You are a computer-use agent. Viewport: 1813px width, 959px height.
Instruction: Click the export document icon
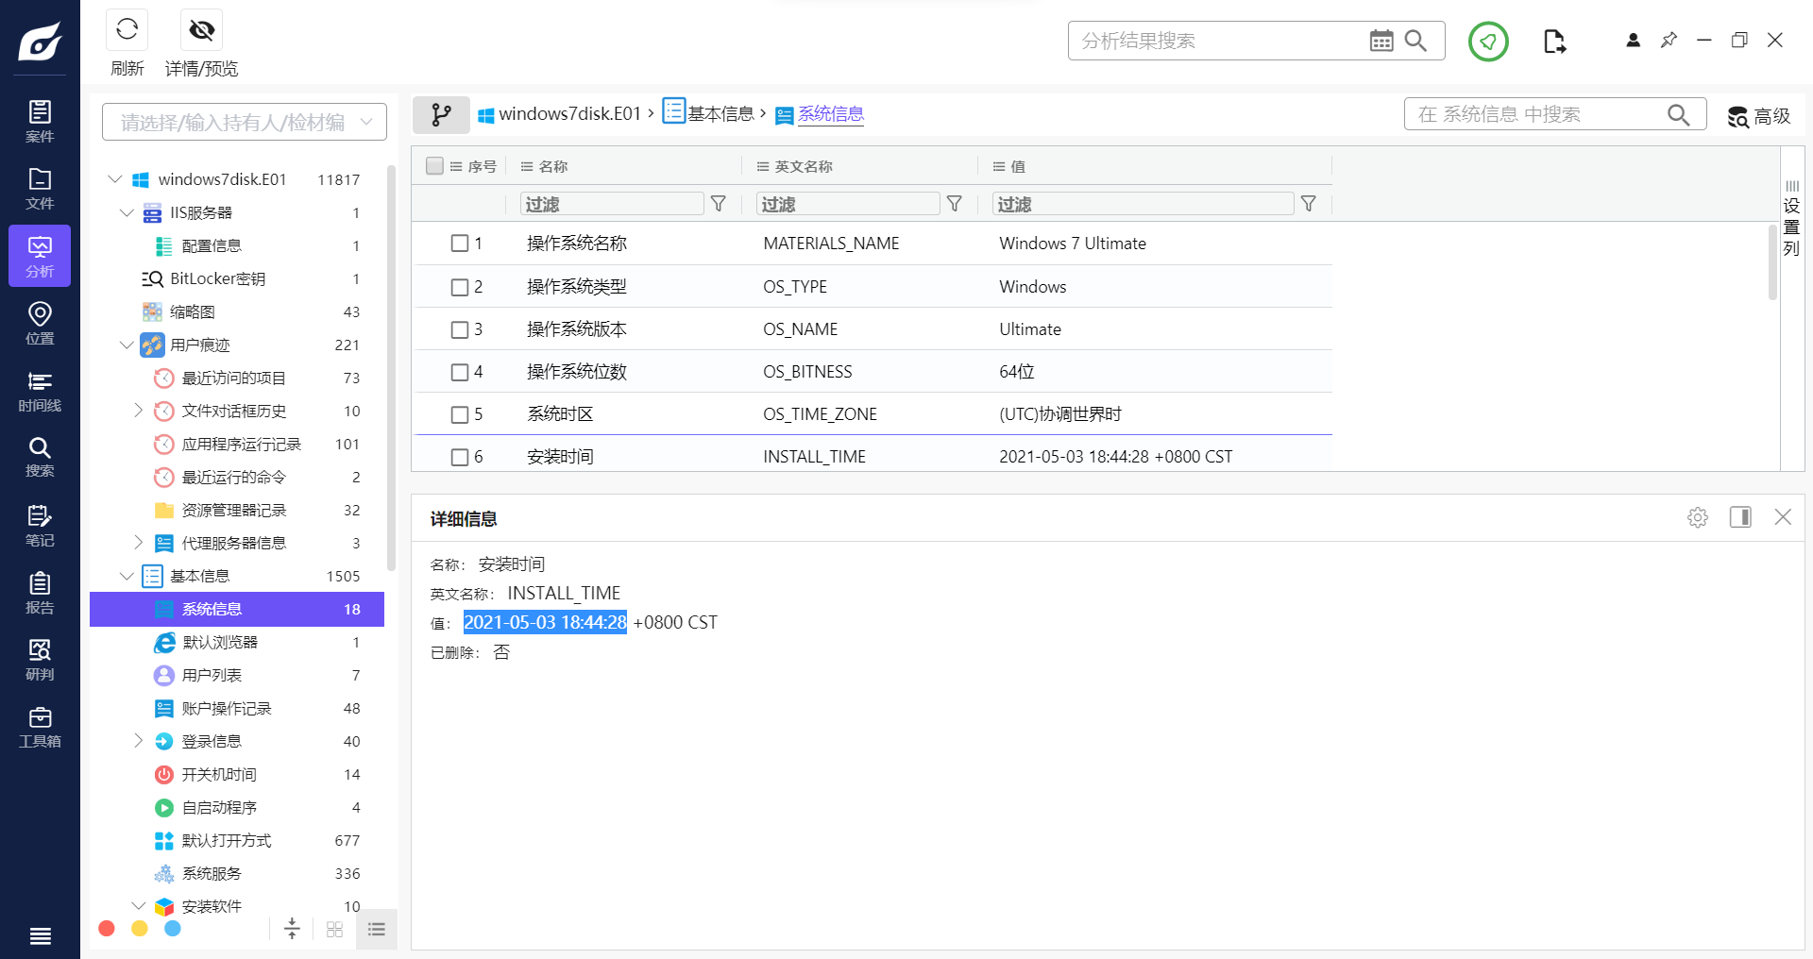click(x=1554, y=41)
